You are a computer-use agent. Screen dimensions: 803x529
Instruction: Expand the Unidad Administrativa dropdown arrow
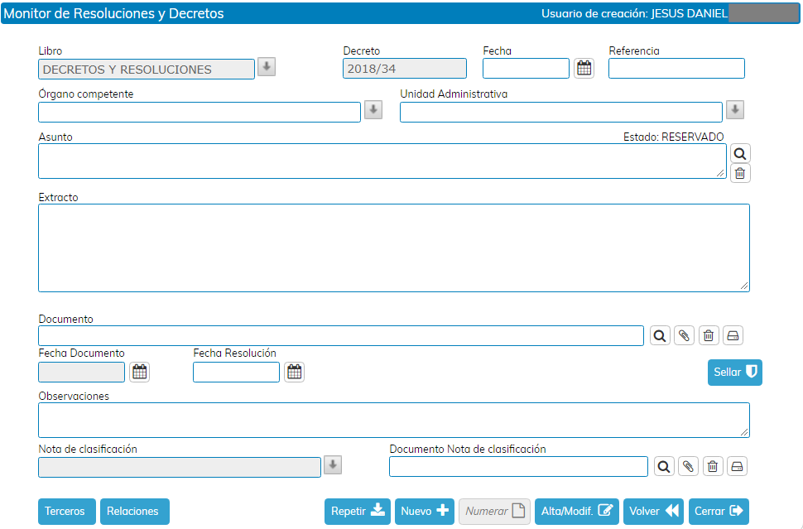735,109
